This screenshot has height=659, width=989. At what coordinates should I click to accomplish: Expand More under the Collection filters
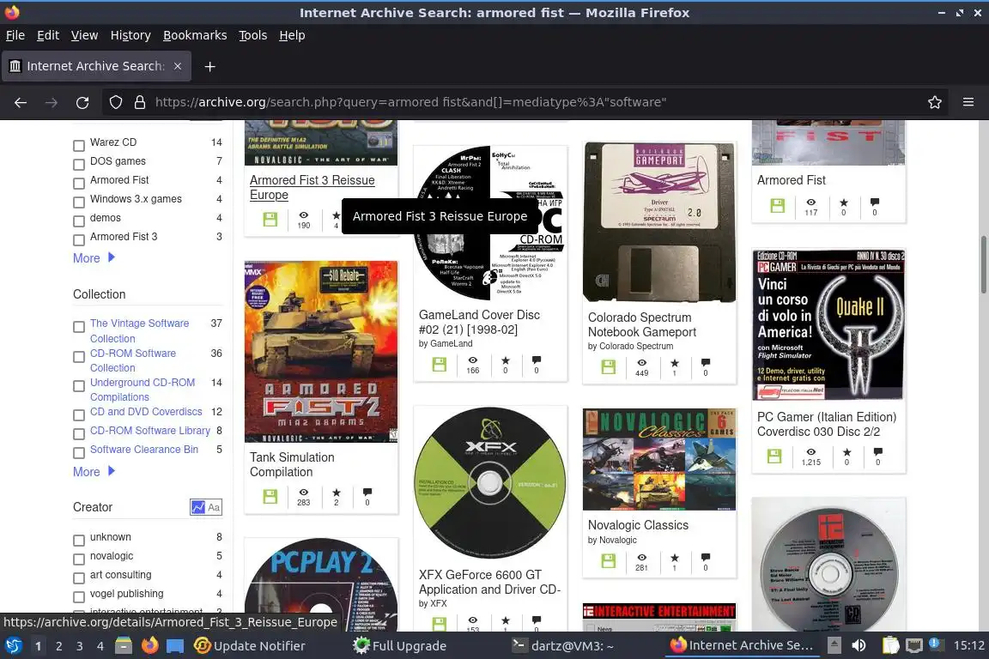coord(94,472)
